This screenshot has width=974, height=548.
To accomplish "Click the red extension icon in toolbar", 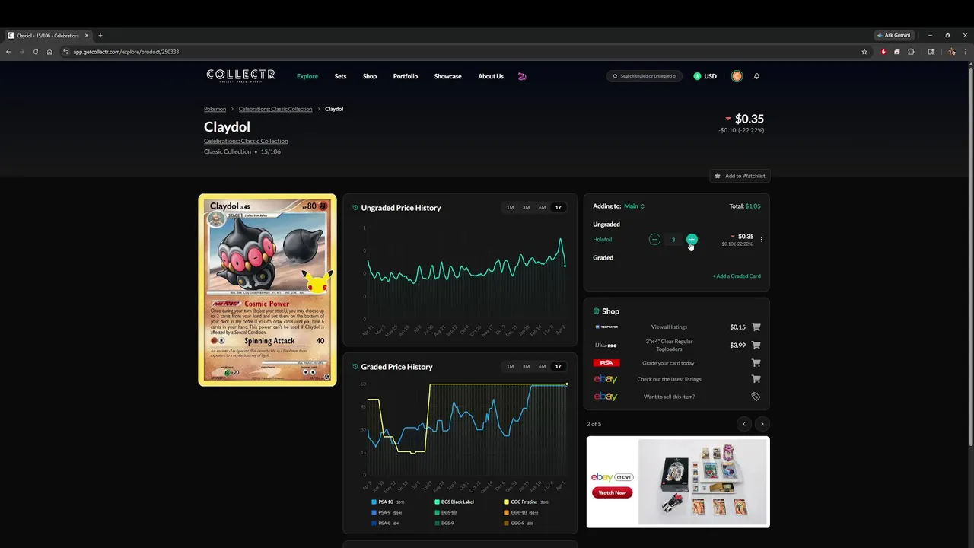I will pyautogui.click(x=883, y=52).
